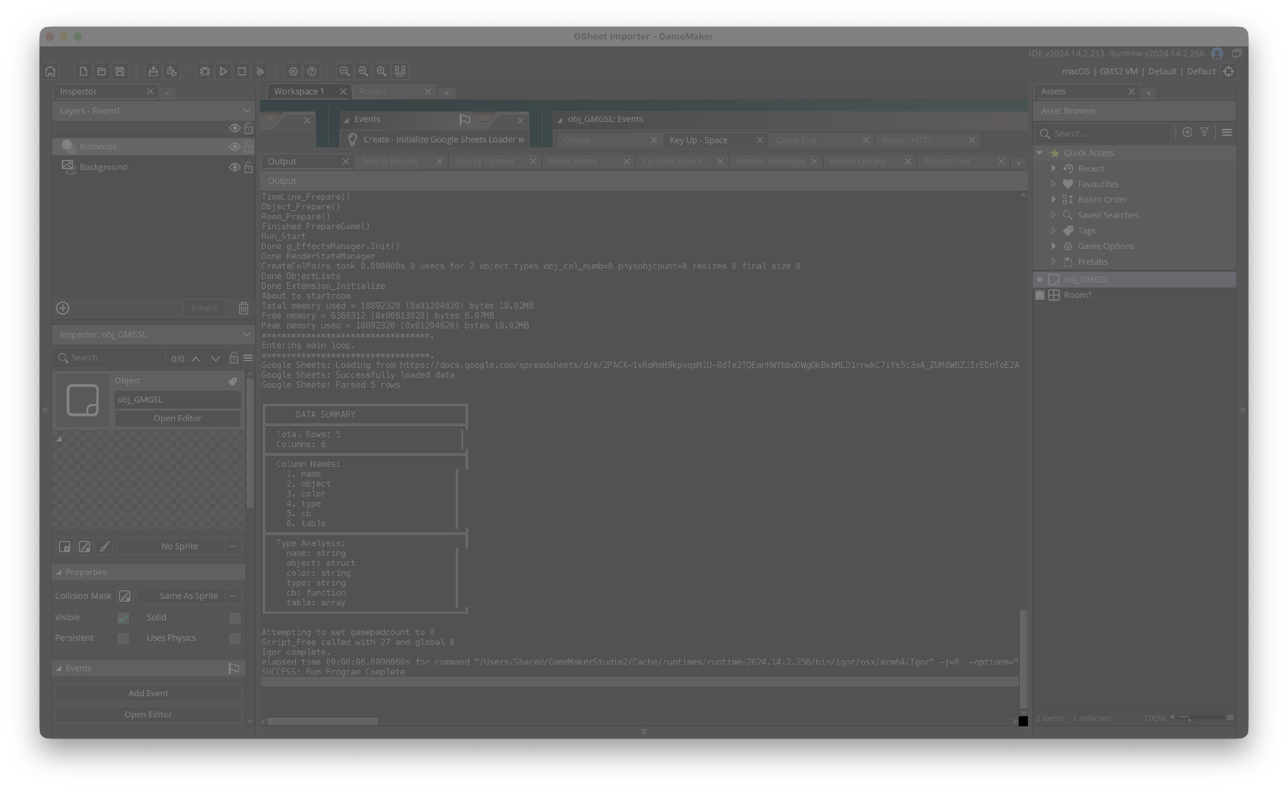Click the Add Event button
Image resolution: width=1288 pixels, height=791 pixels.
pyautogui.click(x=148, y=693)
